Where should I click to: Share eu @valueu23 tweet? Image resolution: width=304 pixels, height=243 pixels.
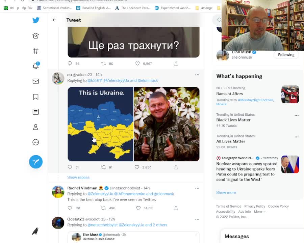click(176, 167)
